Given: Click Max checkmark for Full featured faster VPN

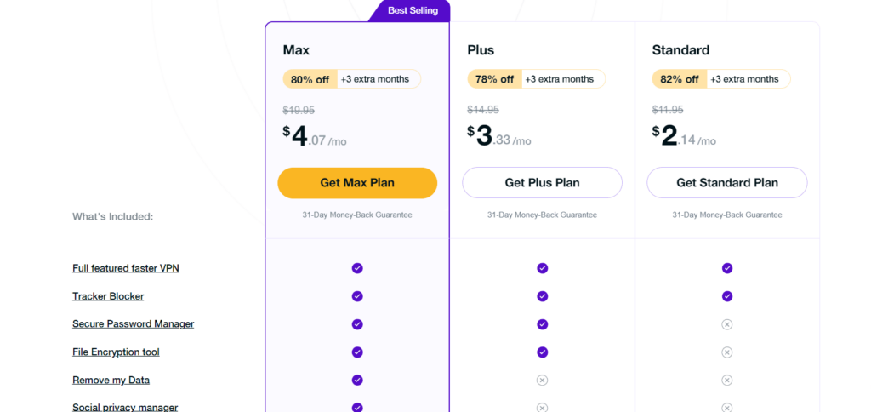Looking at the screenshot, I should (357, 268).
